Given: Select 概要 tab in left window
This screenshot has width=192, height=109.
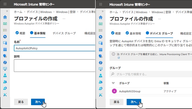Looking at the screenshot, I should coord(20,33).
